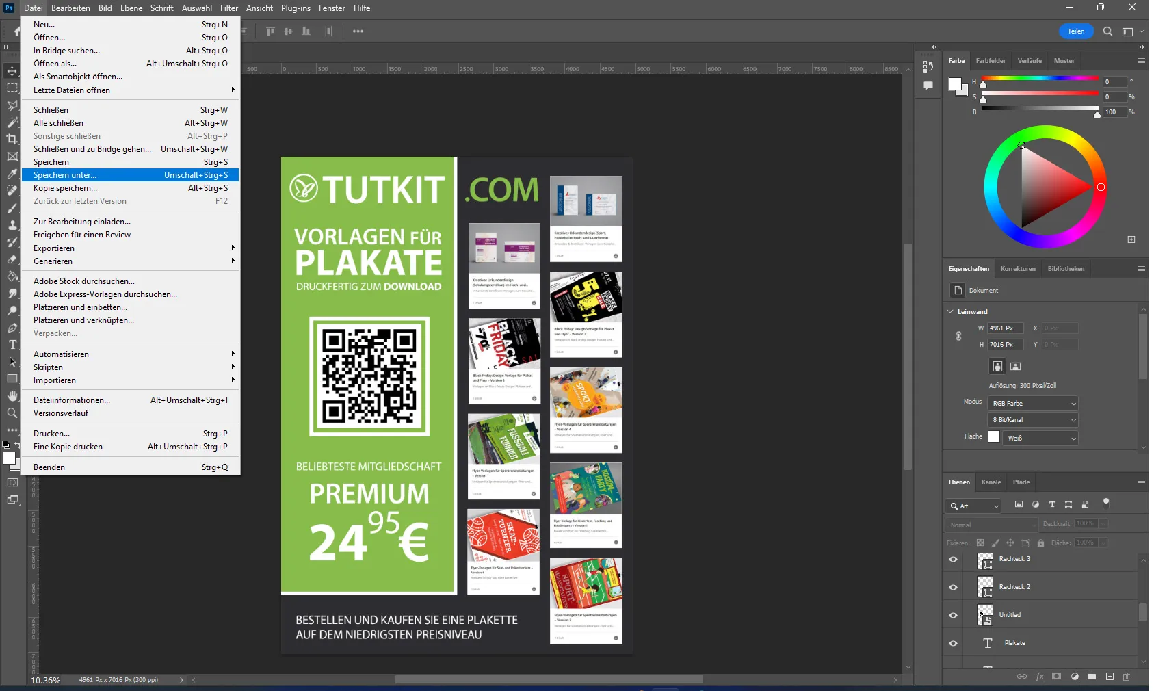Viewport: 1154px width, 691px height.
Task: Open the Bibliotheken tab
Action: tap(1066, 269)
